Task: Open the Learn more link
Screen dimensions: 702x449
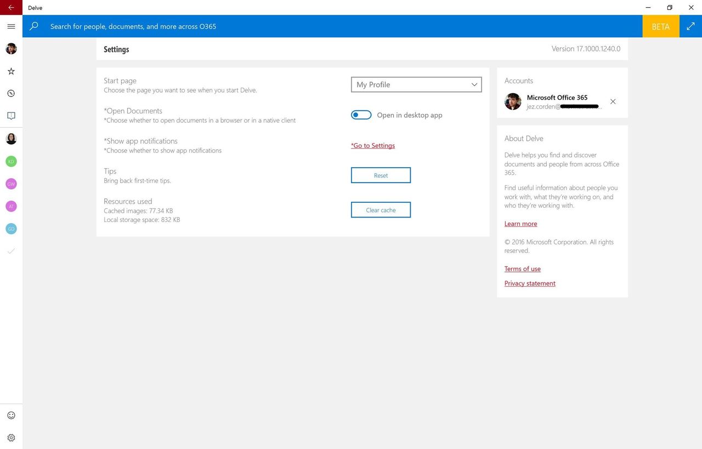Action: 521,224
